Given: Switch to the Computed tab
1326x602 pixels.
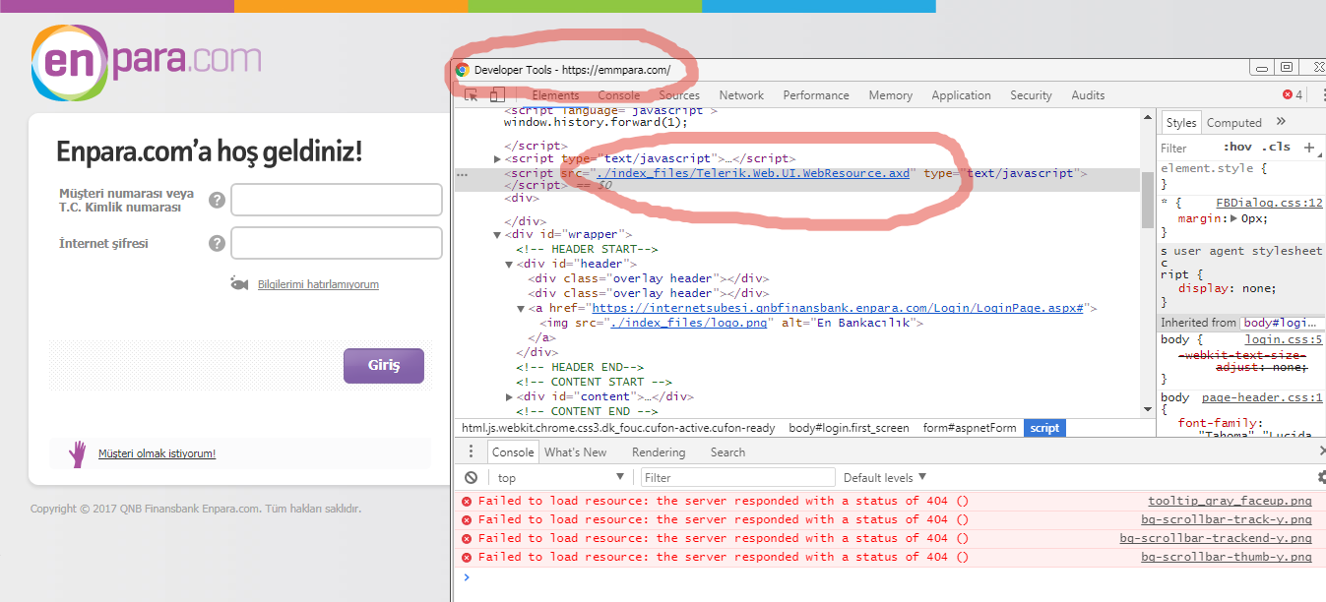Looking at the screenshot, I should pos(1233,123).
